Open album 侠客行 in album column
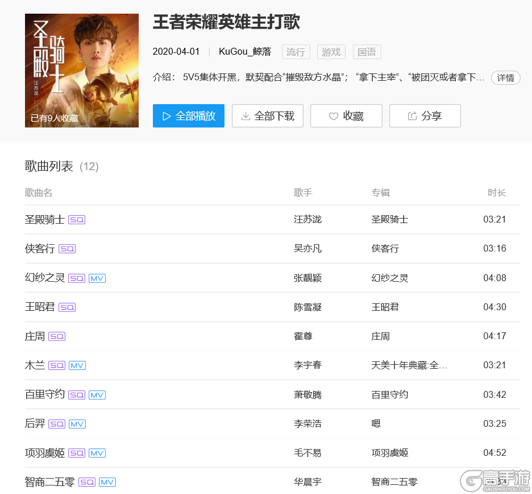Viewport: 532px width, 494px height. tap(385, 248)
